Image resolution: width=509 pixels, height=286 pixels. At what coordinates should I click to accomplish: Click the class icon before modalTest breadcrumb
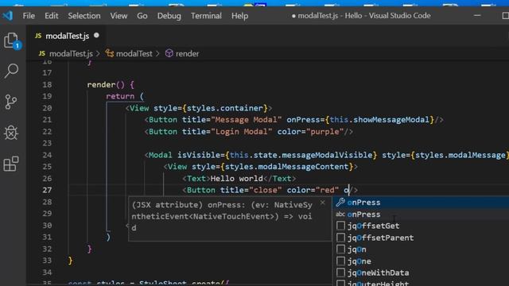[110, 53]
